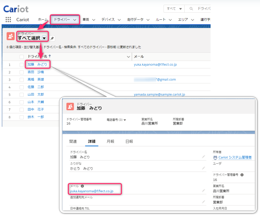Click info icon beside ドライバー管理番号 field
This screenshot has height=216, width=260.
242,175
